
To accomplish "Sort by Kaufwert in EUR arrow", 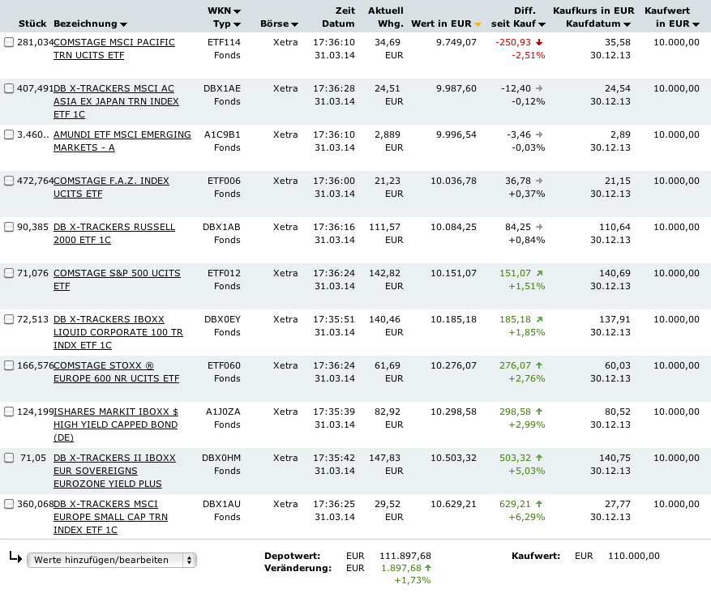I will 696,24.
